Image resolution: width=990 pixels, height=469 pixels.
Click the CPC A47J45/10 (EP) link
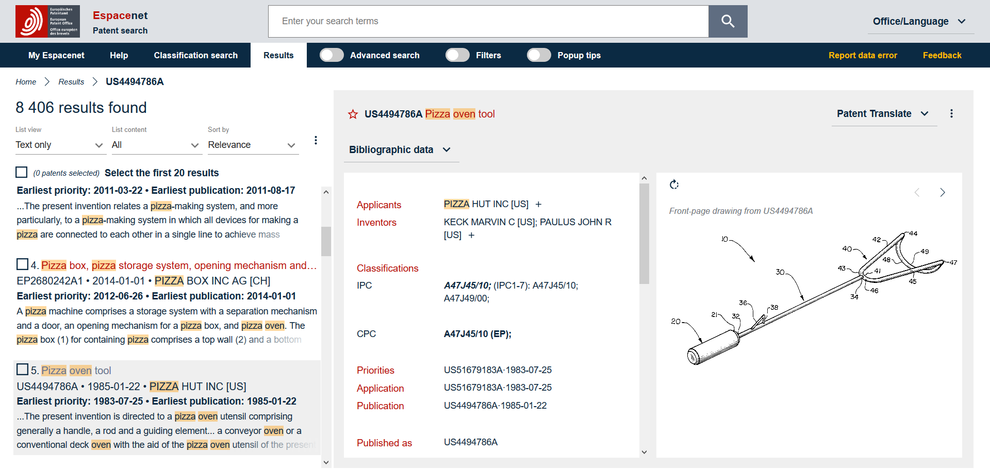click(x=477, y=334)
